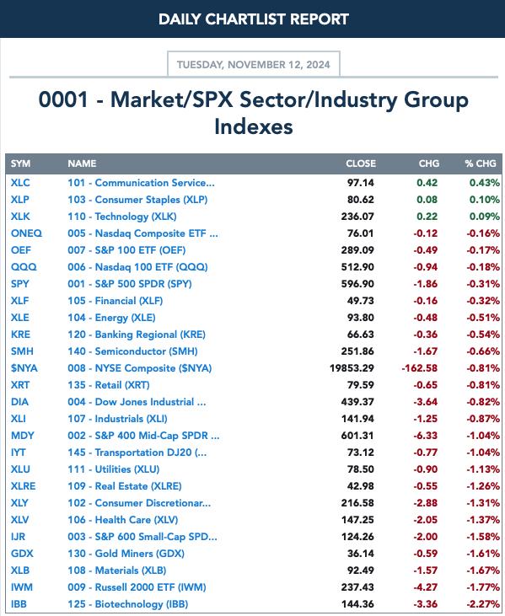Open 103 - Consumer Staples (XLP) chart
Image resolution: width=505 pixels, height=616 pixels.
coord(137,200)
